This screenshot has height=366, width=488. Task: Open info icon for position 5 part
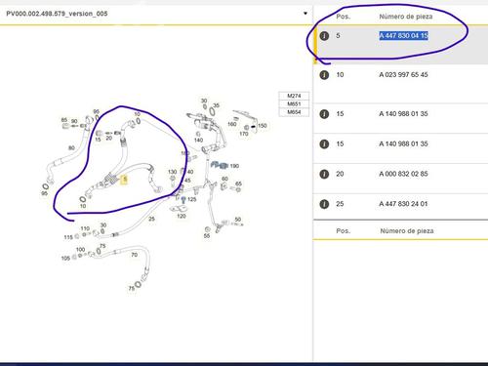pyautogui.click(x=324, y=36)
